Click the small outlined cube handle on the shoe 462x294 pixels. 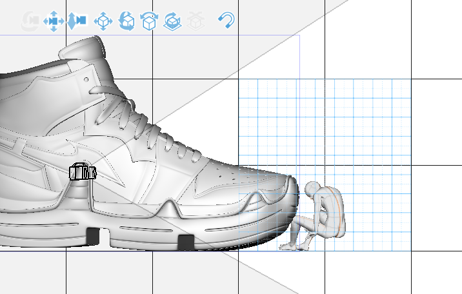tap(83, 171)
